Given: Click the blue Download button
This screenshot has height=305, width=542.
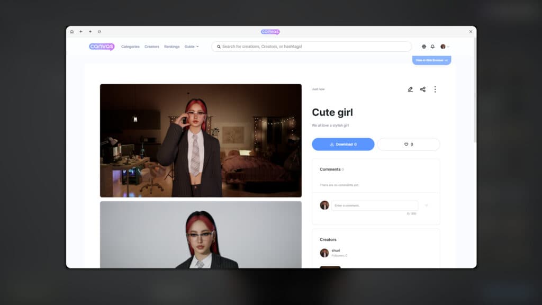Looking at the screenshot, I should coord(343,144).
